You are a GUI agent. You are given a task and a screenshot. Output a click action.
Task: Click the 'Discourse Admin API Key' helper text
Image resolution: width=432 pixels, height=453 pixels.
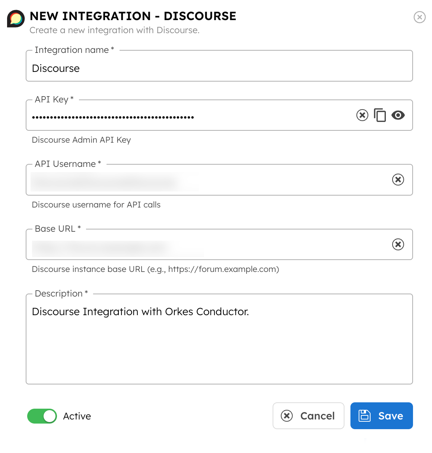pos(81,140)
